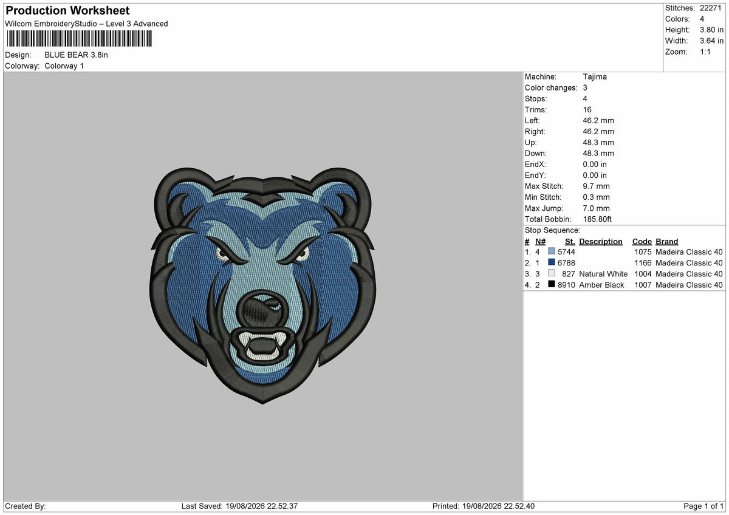
Task: Select stitch count 6788 in stop row 2
Action: tap(566, 262)
